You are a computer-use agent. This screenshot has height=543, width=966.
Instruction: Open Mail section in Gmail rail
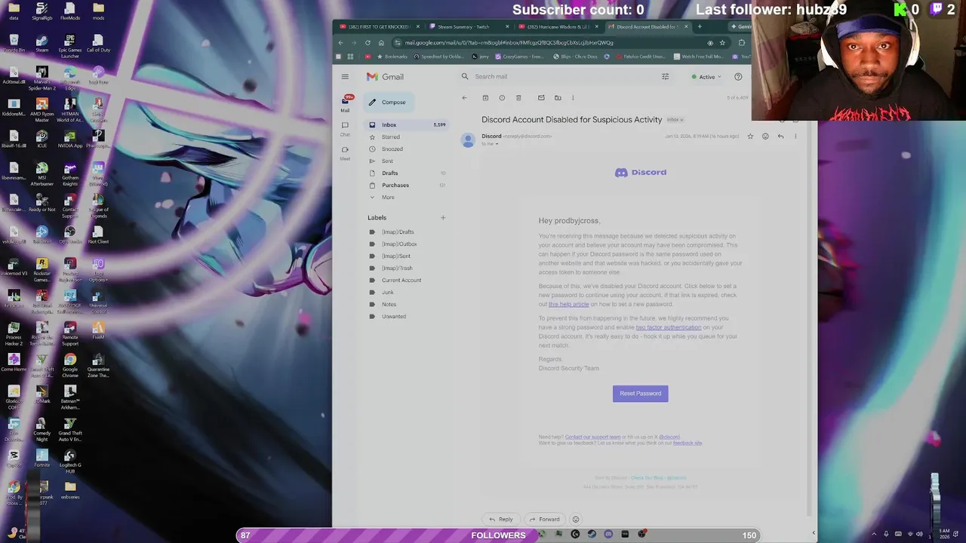click(345, 103)
